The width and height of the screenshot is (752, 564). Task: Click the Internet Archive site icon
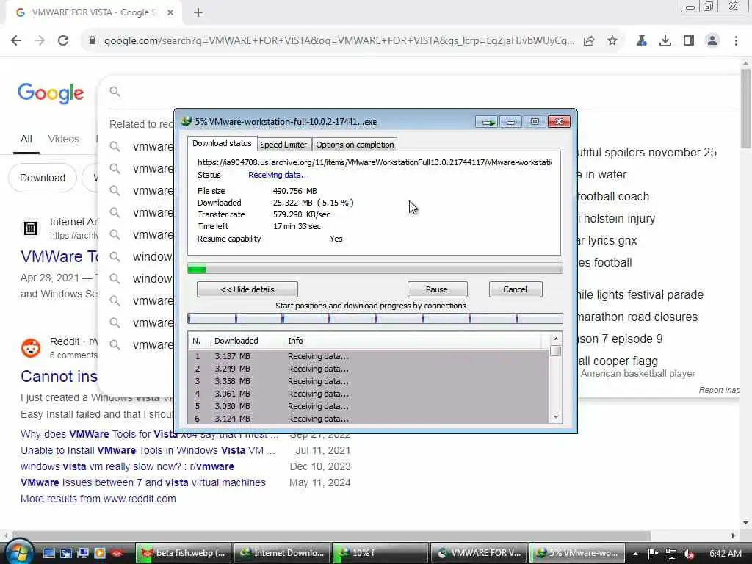pos(31,228)
